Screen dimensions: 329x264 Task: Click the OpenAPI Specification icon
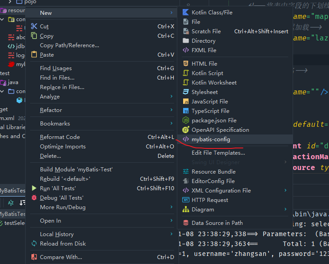click(x=186, y=130)
